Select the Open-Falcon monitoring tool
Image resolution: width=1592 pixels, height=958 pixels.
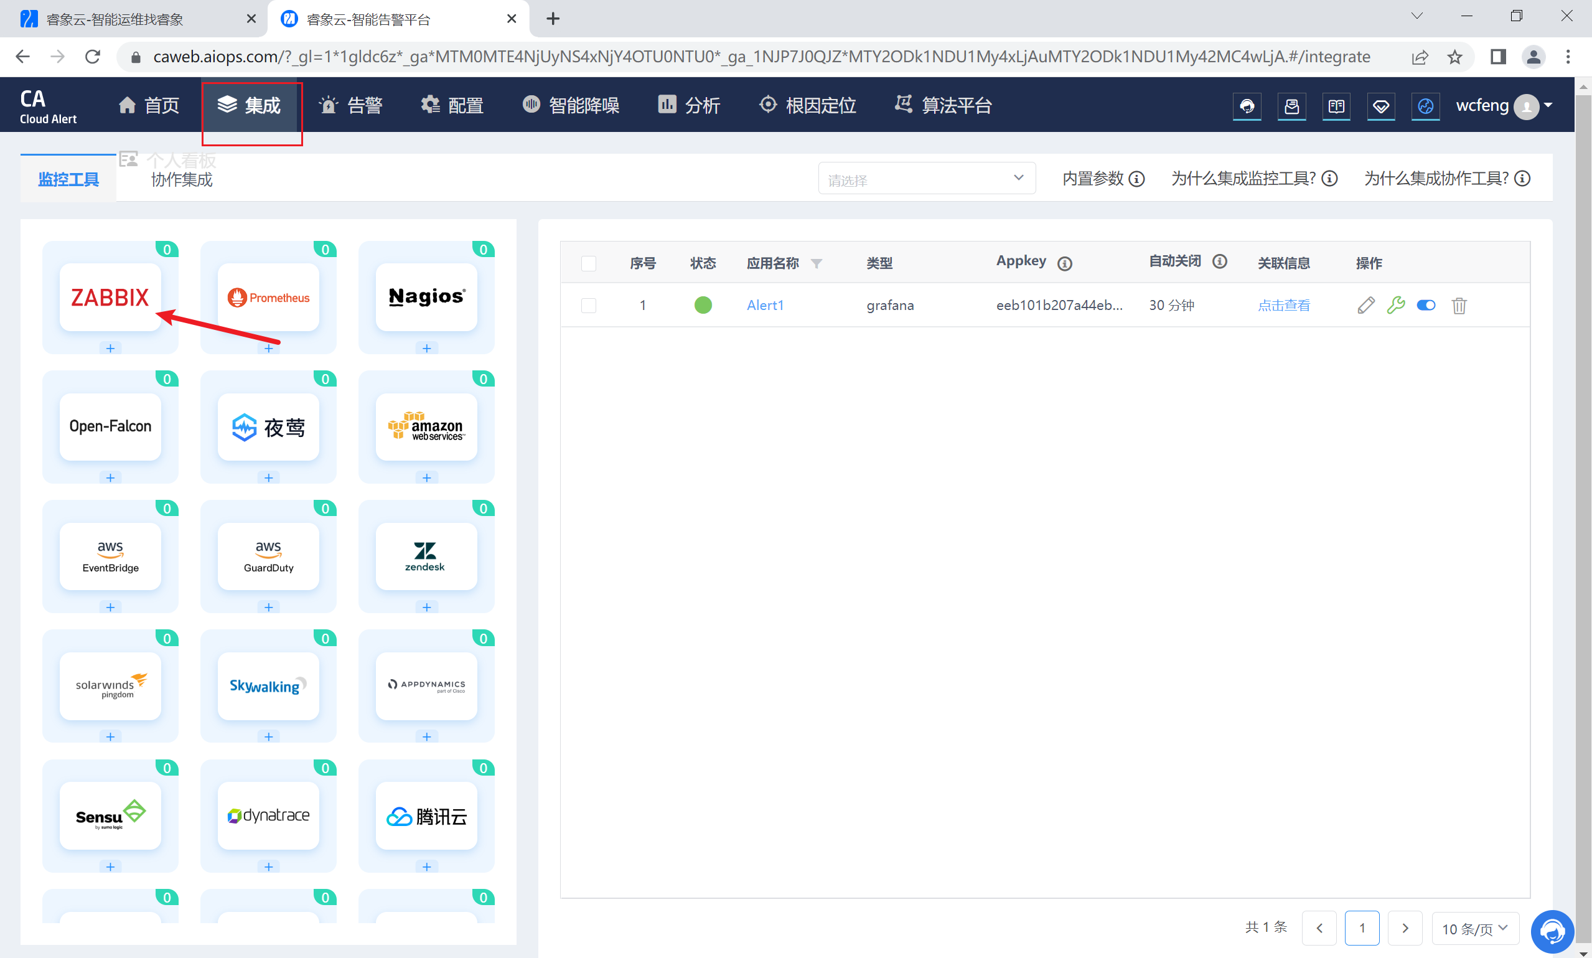(110, 426)
